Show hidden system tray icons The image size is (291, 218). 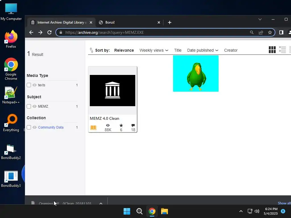point(241,211)
